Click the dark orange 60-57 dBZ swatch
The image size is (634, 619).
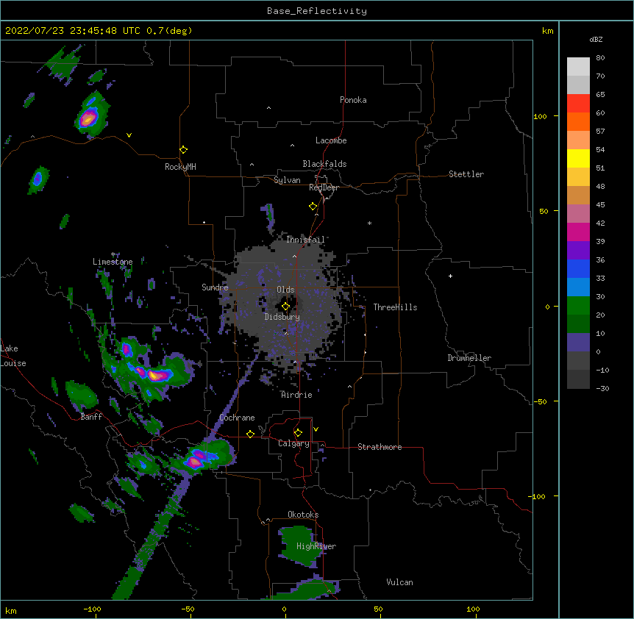coord(578,121)
